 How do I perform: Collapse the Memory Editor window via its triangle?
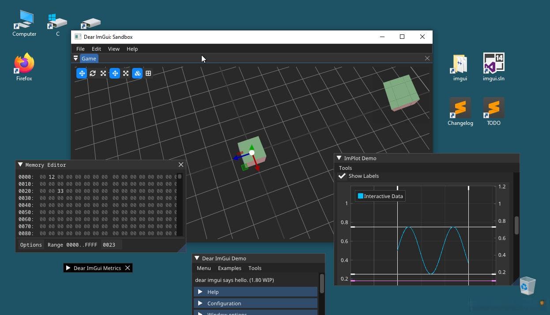(20, 165)
